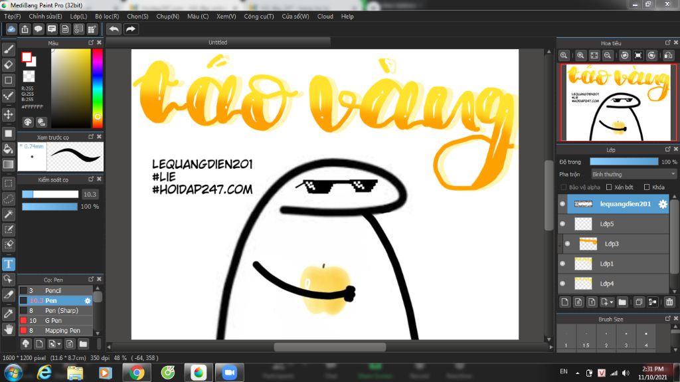Click the export/share icon in toolbar
The height and width of the screenshot is (382, 680).
[25, 29]
